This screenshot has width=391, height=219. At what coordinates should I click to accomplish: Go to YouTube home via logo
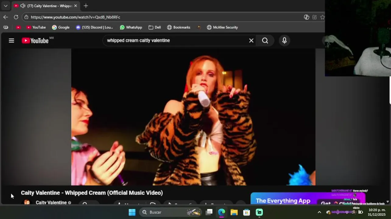click(x=35, y=40)
